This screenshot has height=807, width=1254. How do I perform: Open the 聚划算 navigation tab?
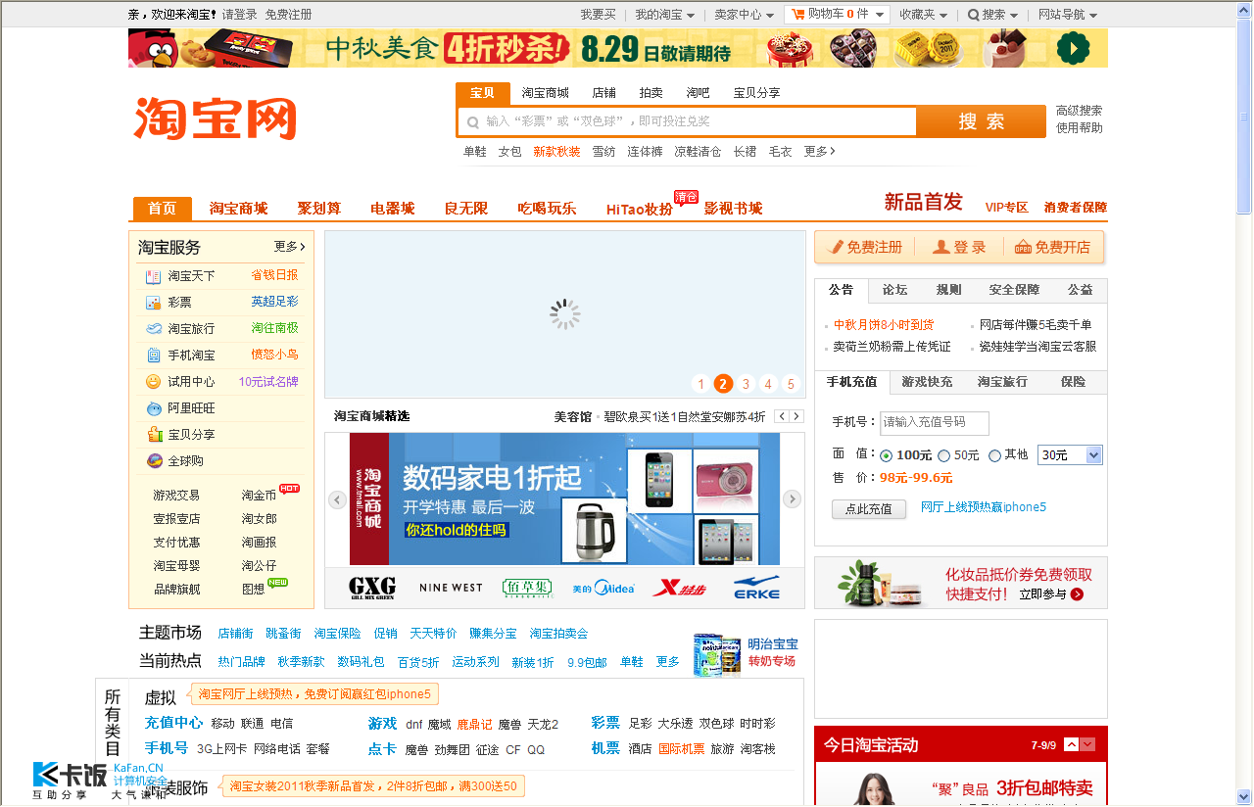tap(319, 209)
